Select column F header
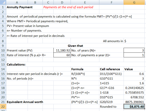This screenshot has width=146, height=111. point(111,2)
